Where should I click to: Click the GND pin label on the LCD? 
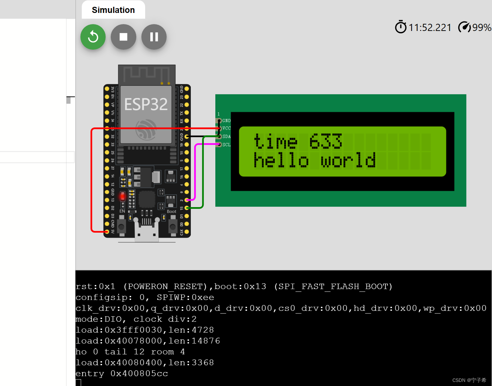226,120
